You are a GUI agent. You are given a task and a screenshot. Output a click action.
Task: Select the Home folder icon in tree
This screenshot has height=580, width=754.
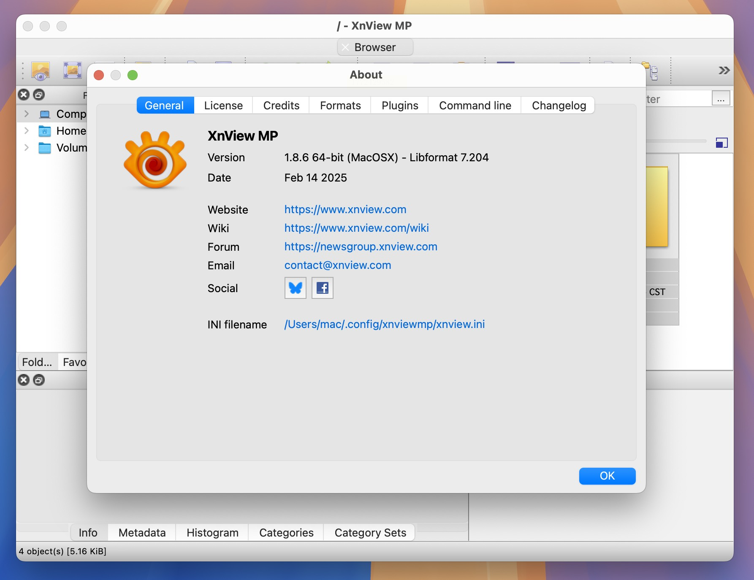pyautogui.click(x=44, y=131)
